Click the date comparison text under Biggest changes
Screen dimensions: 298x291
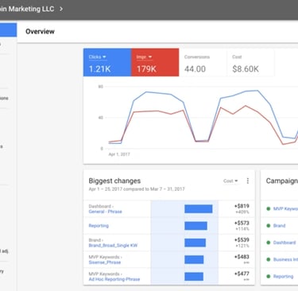coord(137,189)
